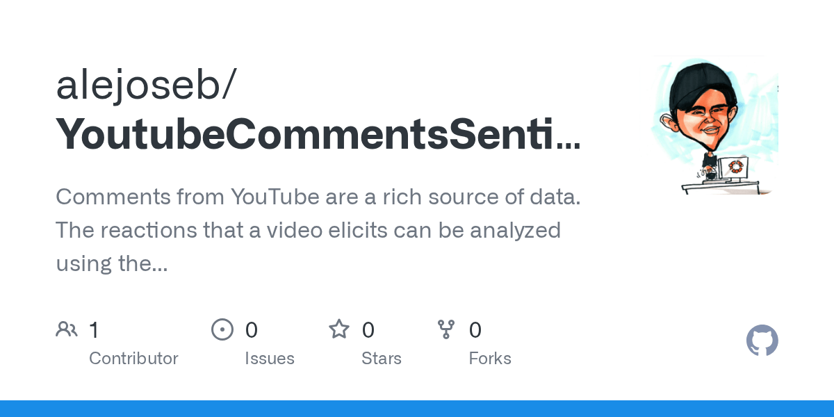The width and height of the screenshot is (834, 417).
Task: Click the issues circle-dot icon
Action: coord(222,329)
